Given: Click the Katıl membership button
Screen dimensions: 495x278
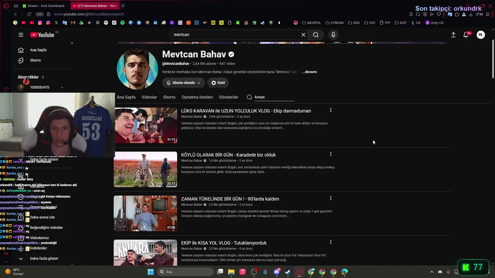Looking at the screenshot, I should click(x=218, y=83).
